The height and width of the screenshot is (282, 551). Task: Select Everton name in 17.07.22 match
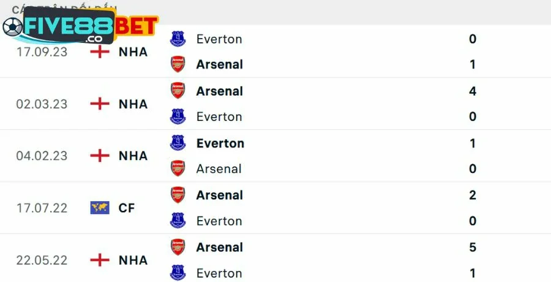219,221
